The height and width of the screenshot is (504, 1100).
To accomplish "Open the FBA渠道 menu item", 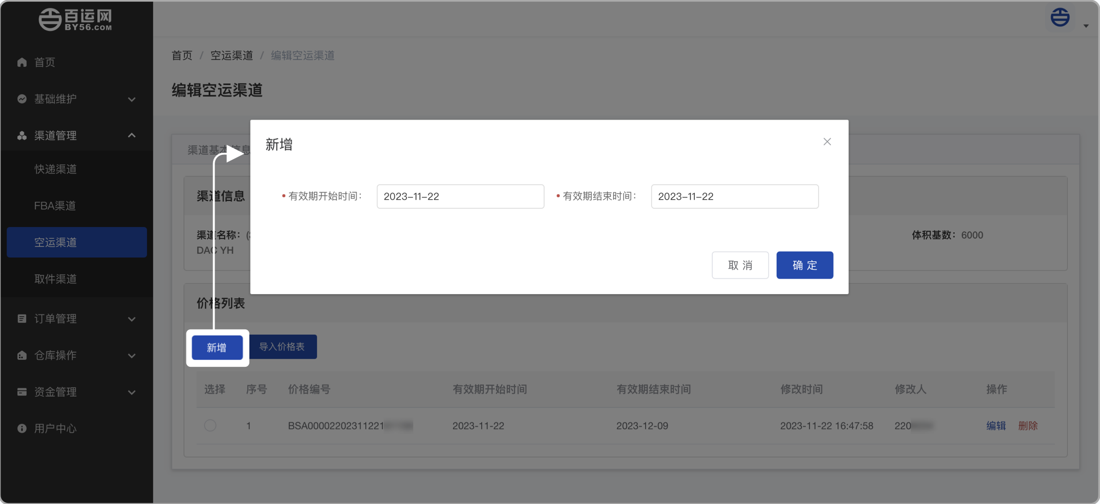I will coord(55,206).
